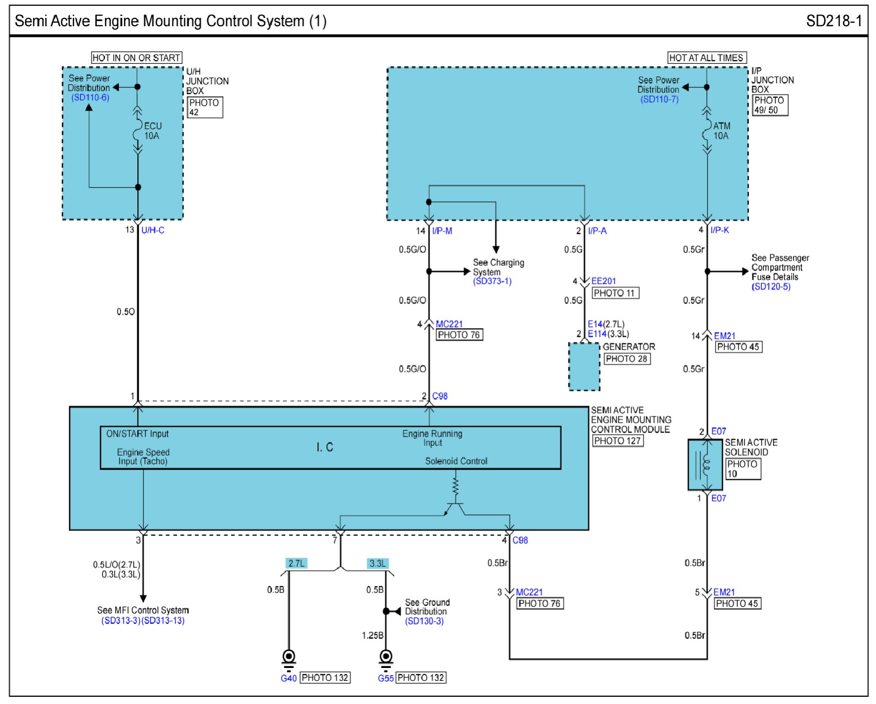876x704 pixels.
Task: Click the EE201 connector label
Action: coord(603,281)
